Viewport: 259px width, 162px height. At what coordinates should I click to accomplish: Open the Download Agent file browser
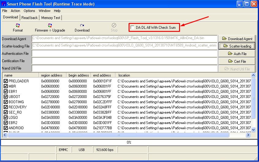(237, 39)
